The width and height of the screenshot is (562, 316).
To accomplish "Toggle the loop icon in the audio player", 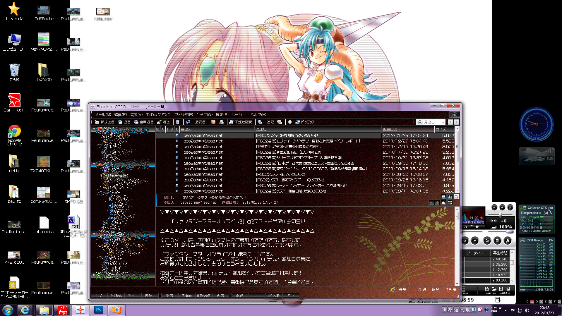I will click(465, 227).
